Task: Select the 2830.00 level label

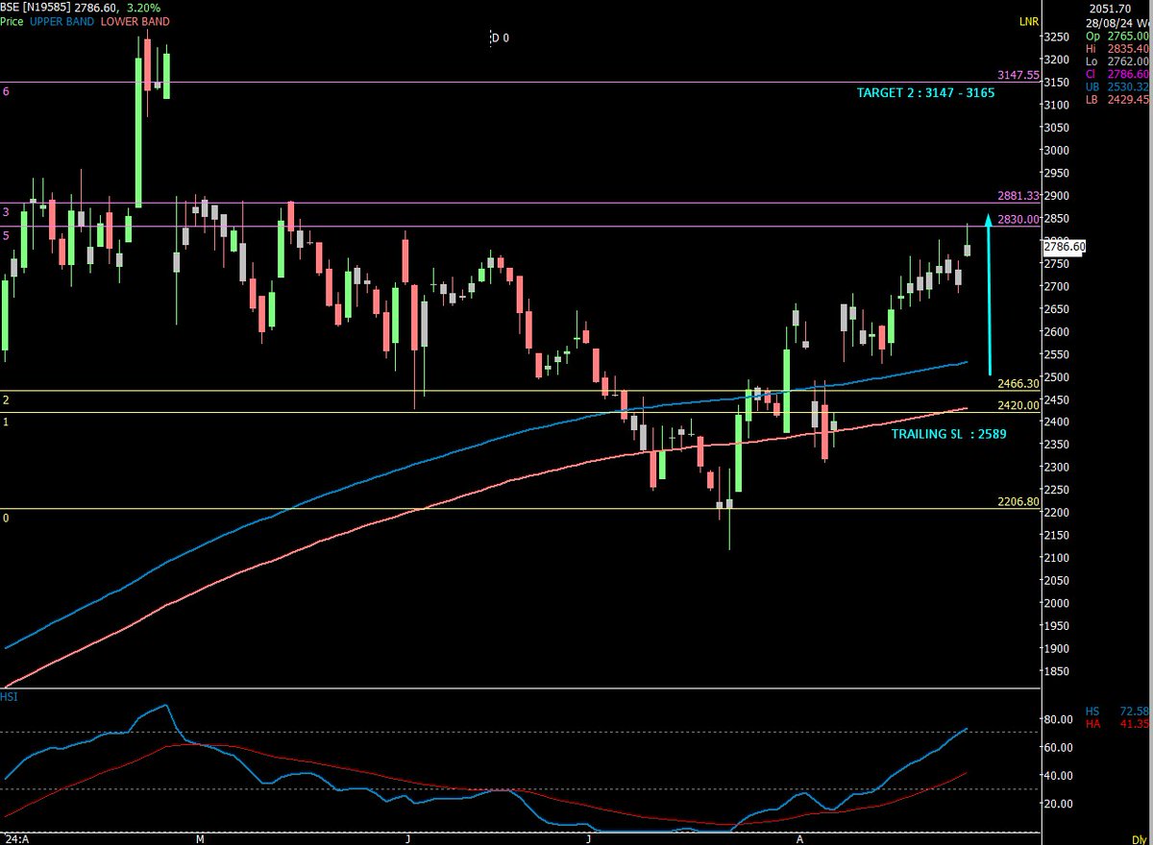Action: pyautogui.click(x=1018, y=219)
